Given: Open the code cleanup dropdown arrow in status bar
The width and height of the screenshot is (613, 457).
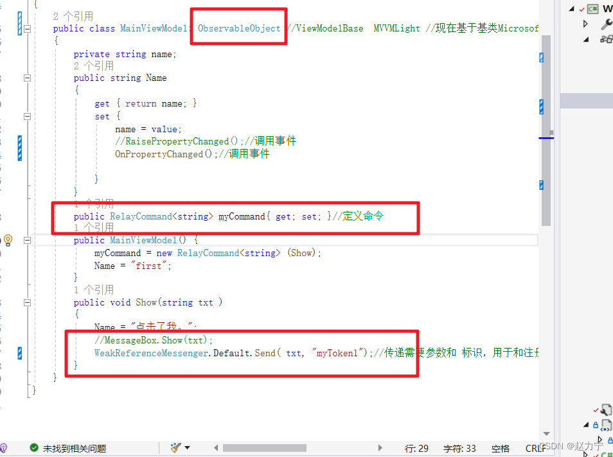Looking at the screenshot, I should tap(188, 447).
